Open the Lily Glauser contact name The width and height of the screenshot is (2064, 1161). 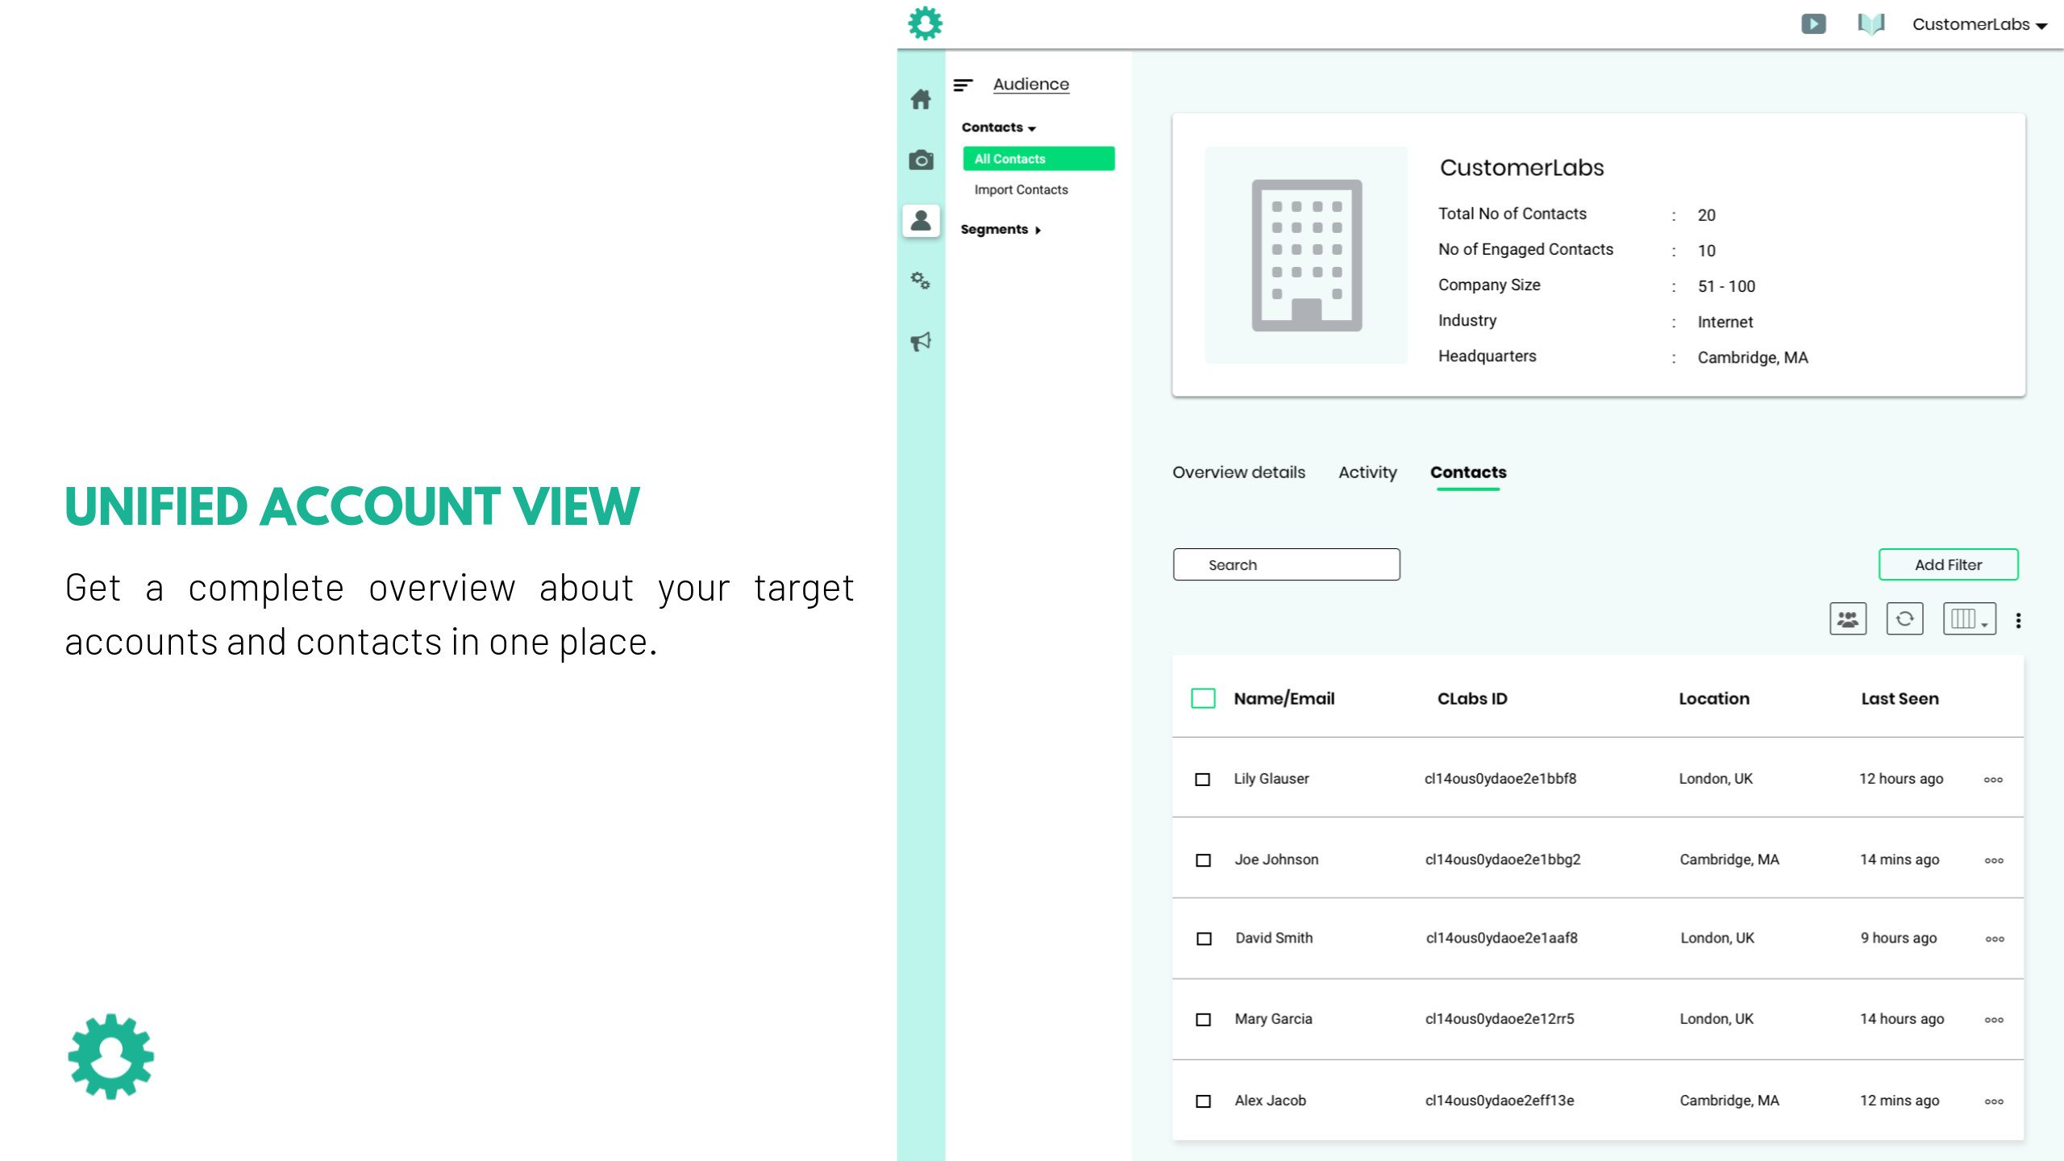click(1271, 779)
